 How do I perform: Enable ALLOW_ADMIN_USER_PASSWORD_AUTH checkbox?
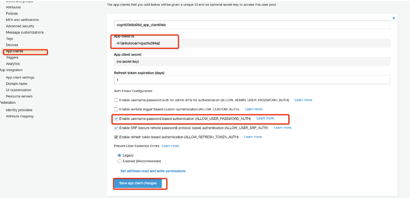(x=116, y=100)
